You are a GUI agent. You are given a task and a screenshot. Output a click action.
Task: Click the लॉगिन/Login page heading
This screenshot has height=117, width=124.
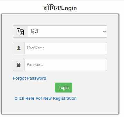60,8
